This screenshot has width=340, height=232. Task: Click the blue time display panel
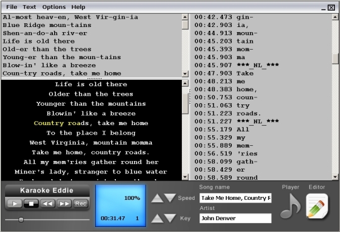coord(120,206)
